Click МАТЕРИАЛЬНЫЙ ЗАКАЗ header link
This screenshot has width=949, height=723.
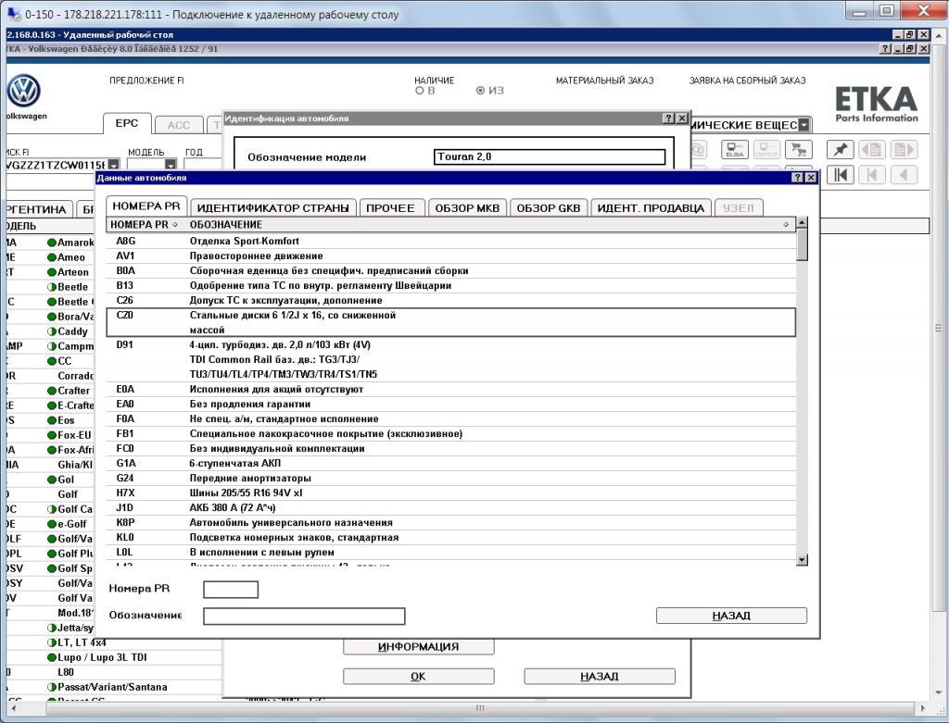point(604,81)
